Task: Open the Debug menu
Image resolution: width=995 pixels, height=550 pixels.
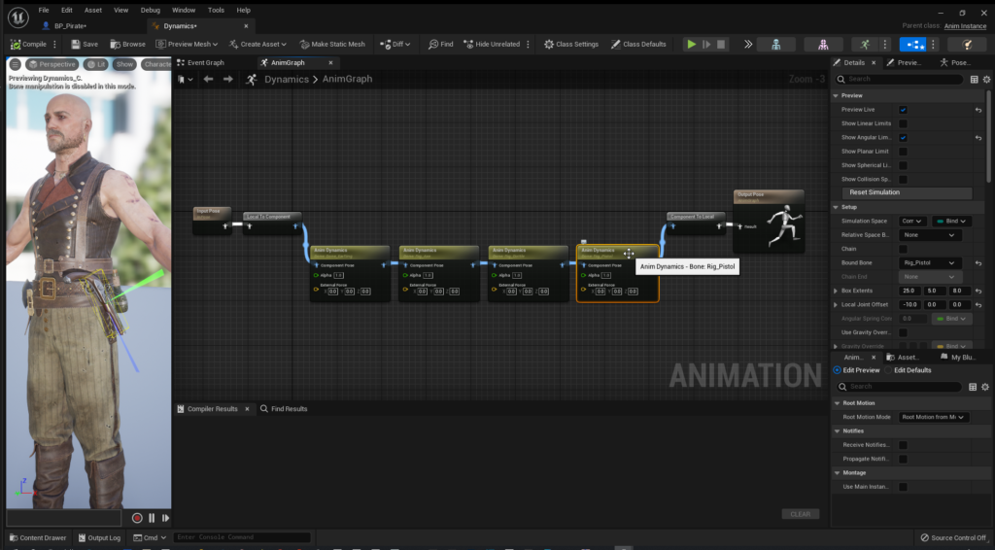Action: (150, 10)
